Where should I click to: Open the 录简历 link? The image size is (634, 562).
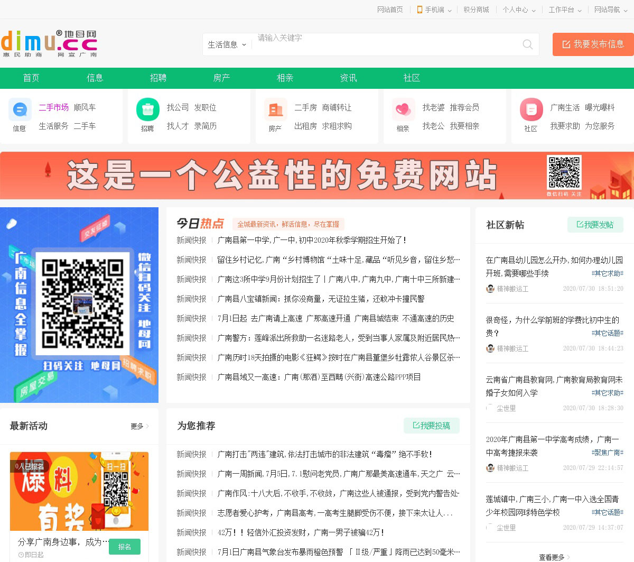[x=205, y=126]
